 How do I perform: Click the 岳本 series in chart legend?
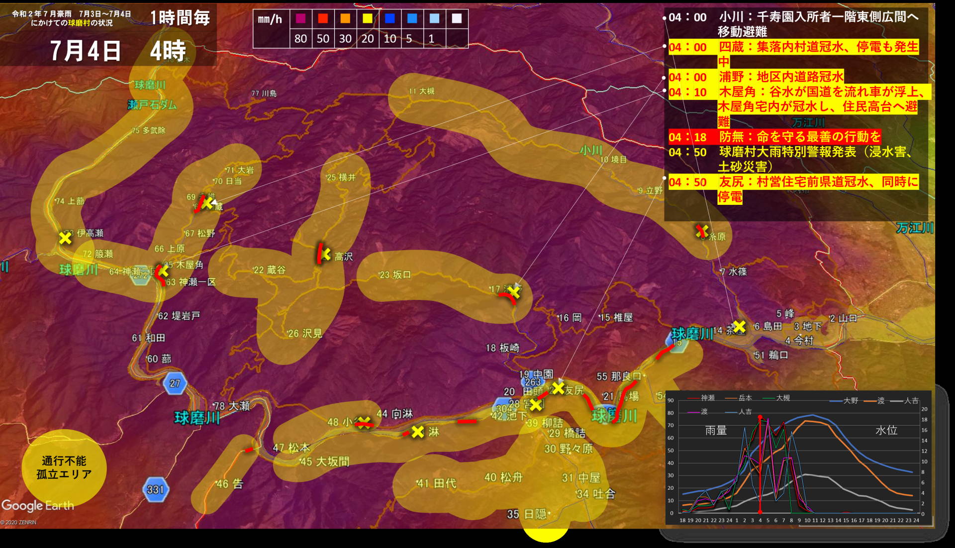[739, 398]
